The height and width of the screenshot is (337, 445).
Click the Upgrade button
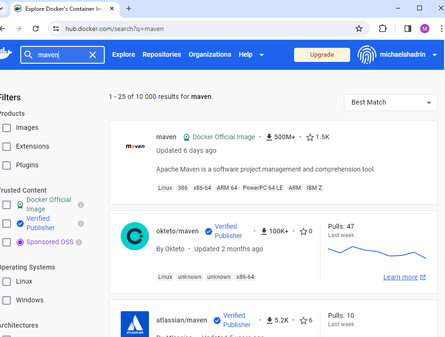[x=322, y=55]
